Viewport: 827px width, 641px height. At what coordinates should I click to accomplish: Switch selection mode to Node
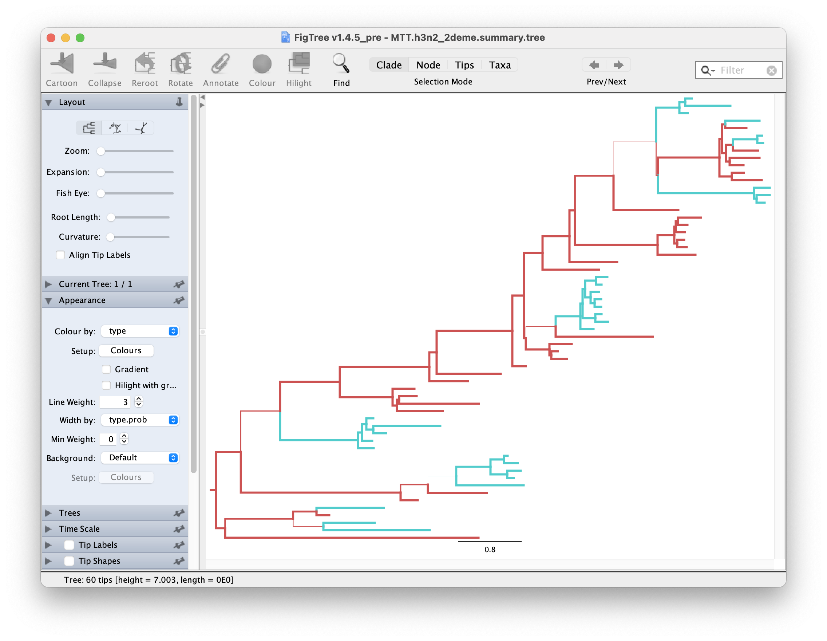pyautogui.click(x=428, y=65)
